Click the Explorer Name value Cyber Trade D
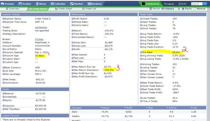The width and height of the screenshot is (210, 121). 43,19
